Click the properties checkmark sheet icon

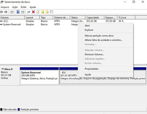pyautogui.click(x=38, y=12)
